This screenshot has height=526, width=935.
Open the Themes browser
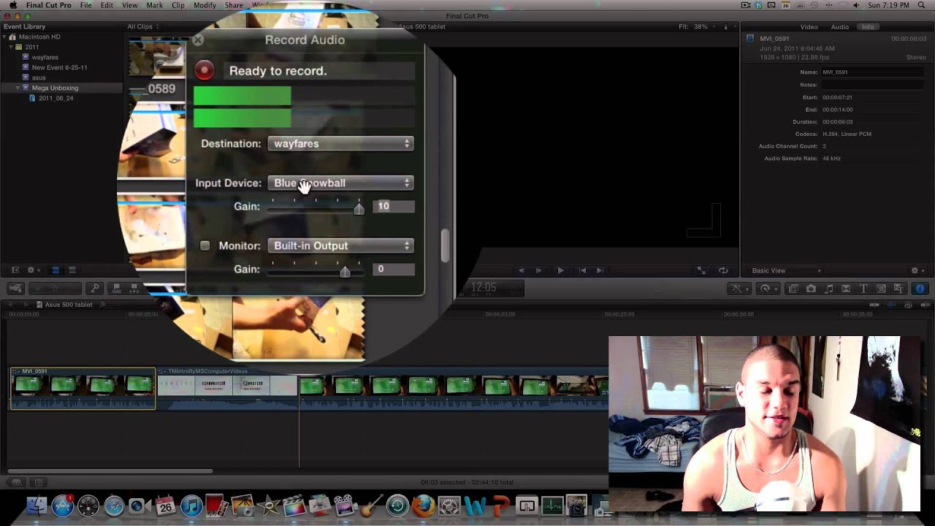[898, 289]
